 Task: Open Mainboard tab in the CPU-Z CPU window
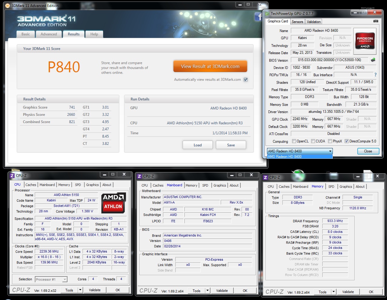47,185
